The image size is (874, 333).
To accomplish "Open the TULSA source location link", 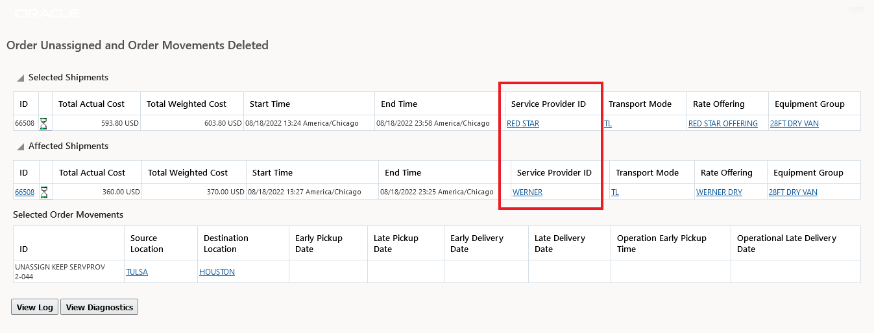I will pos(137,271).
